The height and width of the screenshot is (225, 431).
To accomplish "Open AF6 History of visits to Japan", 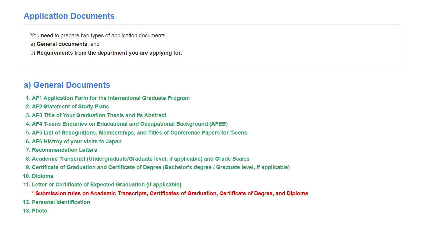I will 77,141.
